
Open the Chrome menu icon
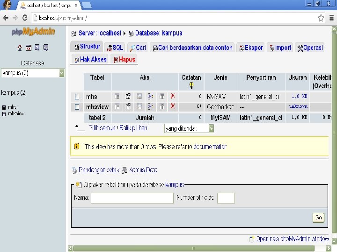click(332, 18)
